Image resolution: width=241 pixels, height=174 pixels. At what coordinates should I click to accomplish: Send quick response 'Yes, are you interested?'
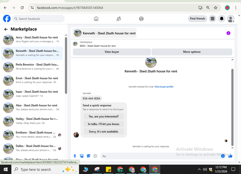(x=104, y=116)
